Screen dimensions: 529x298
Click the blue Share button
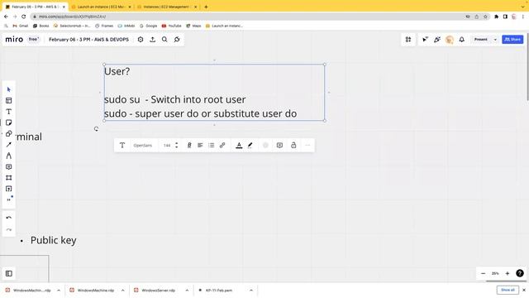point(512,40)
